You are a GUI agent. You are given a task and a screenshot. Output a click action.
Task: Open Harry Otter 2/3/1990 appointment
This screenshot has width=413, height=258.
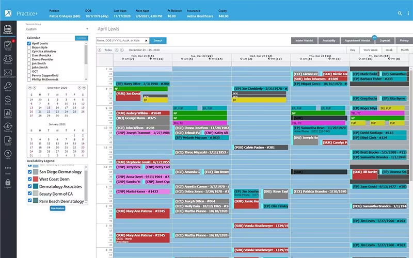(142, 84)
